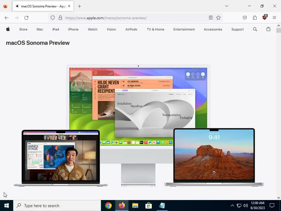Click the Firefox taskbar icon
Viewport: 281px width, 211px height.
coord(122,206)
